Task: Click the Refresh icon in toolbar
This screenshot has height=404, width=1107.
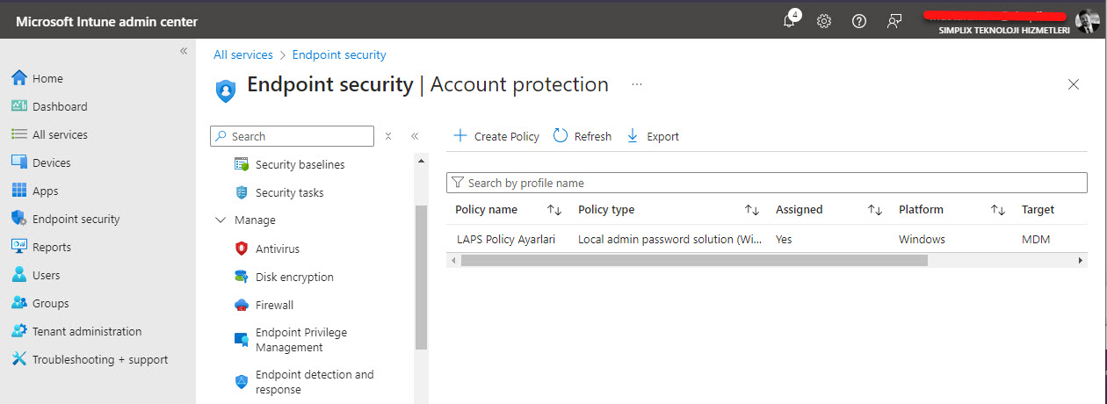Action: coord(561,136)
